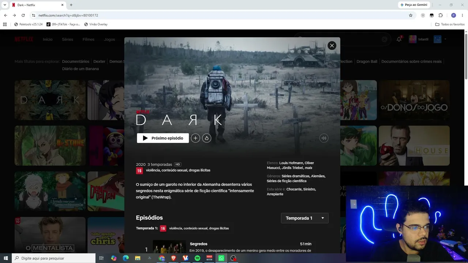Reload the Netflix page
This screenshot has width=468, height=263.
(x=23, y=15)
